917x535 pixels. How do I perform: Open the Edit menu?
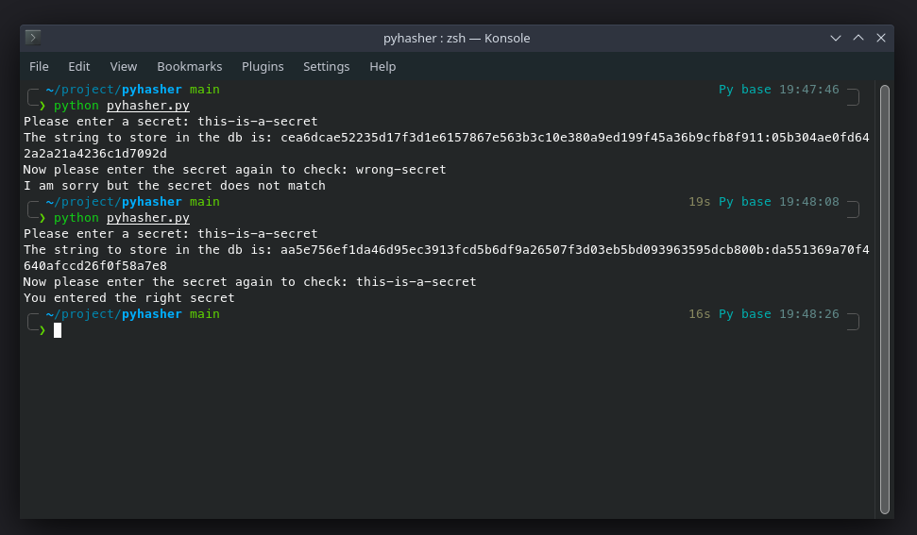pos(79,67)
